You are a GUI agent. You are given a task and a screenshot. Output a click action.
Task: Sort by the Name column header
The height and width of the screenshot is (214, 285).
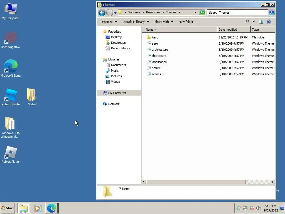coord(179,30)
